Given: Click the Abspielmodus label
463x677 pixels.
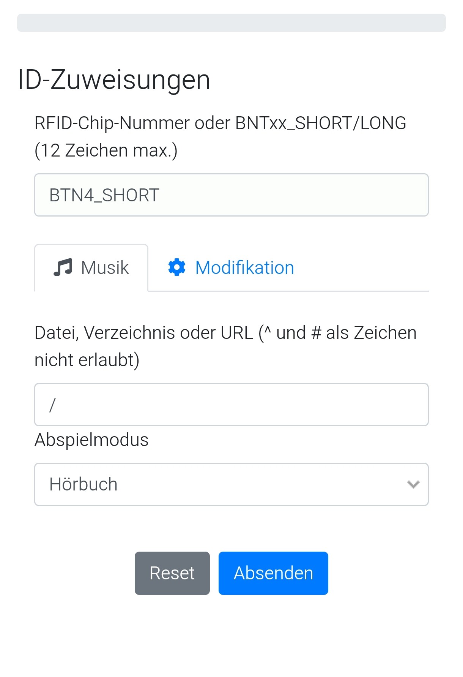Looking at the screenshot, I should [x=91, y=440].
